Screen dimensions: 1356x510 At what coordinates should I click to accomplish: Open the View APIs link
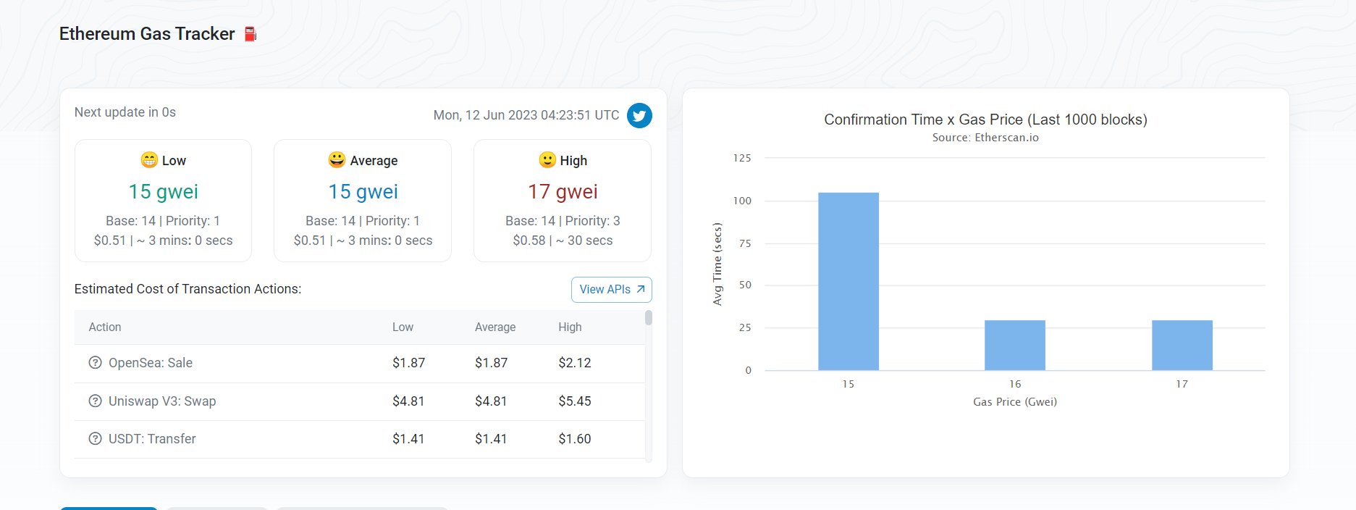click(x=612, y=290)
